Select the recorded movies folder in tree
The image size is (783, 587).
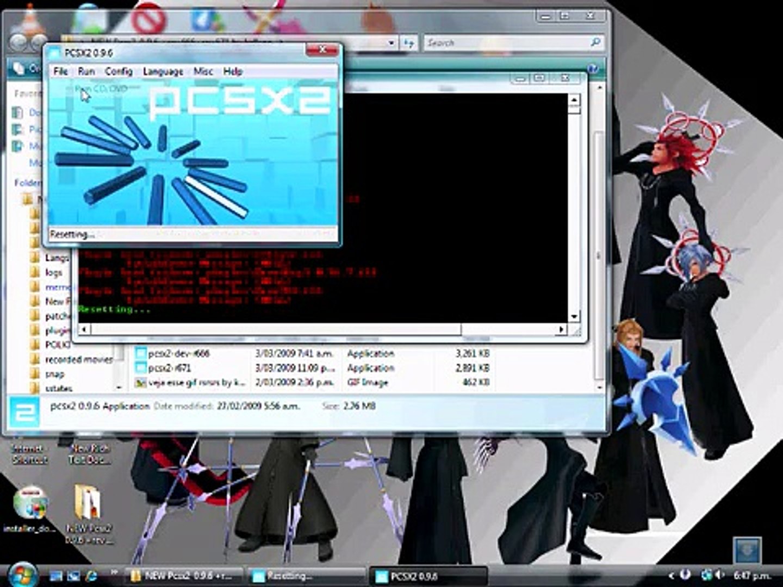[79, 359]
